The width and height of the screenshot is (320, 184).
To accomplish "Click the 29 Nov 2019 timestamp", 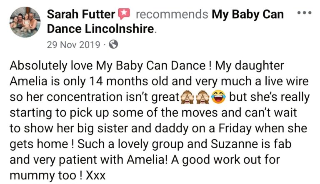I will [x=73, y=45].
